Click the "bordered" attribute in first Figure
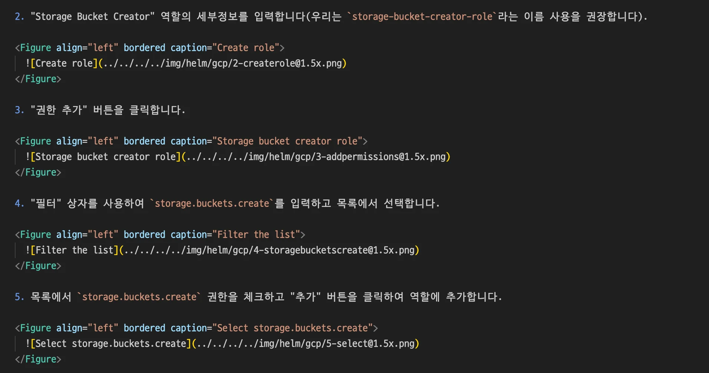This screenshot has height=373, width=709. point(145,47)
